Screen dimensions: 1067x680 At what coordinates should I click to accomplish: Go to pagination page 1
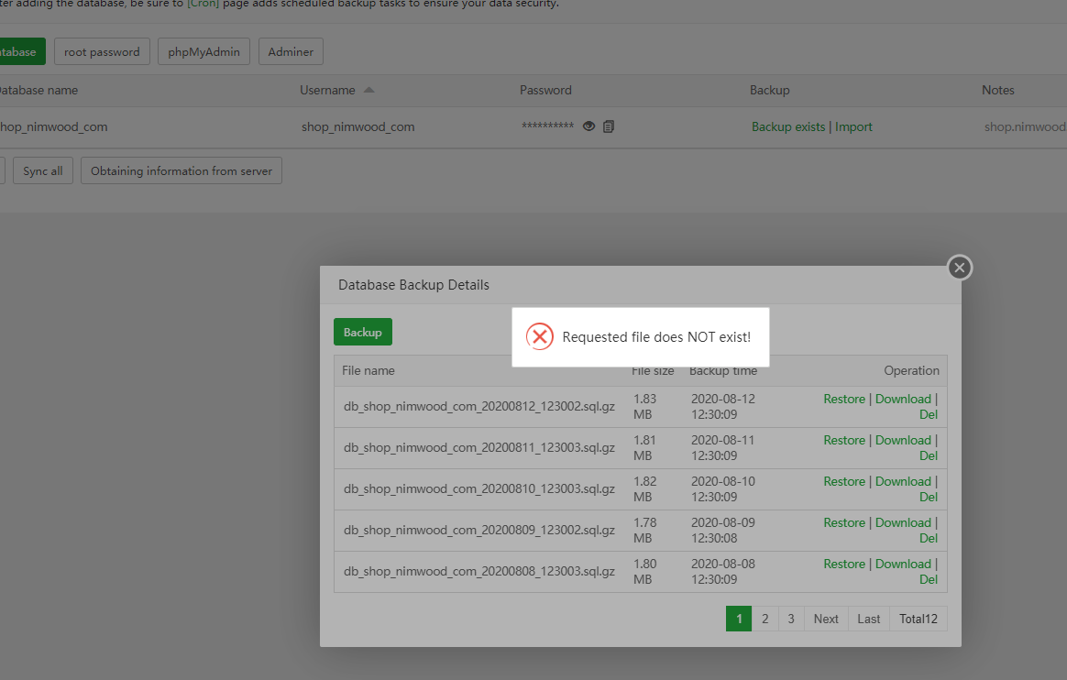coord(739,619)
